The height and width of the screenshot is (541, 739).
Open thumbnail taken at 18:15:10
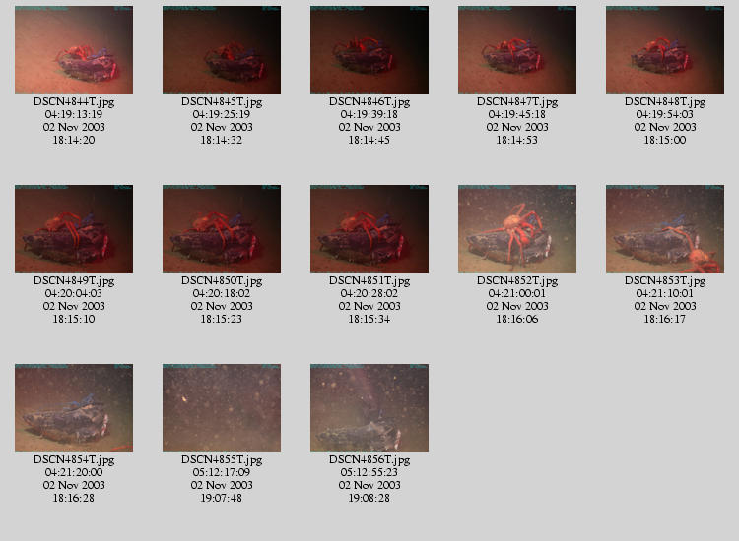(74, 229)
